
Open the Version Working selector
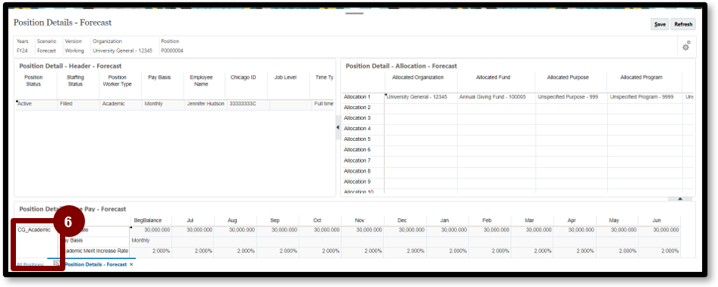74,46
